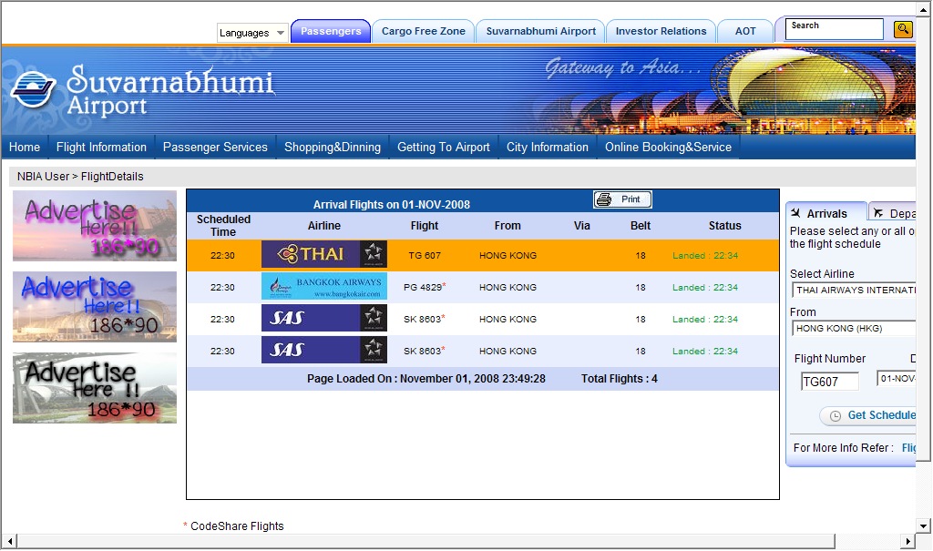Click the first SAS logo below Bangkok Airways

point(324,319)
